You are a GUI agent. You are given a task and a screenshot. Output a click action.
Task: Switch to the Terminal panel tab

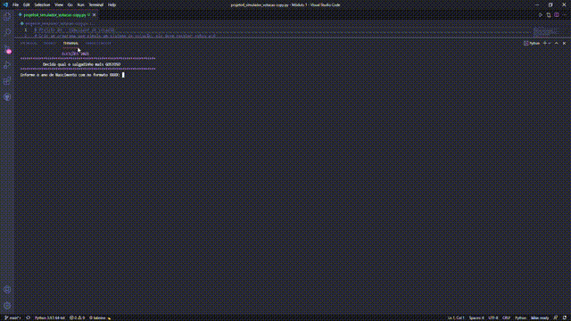pos(70,44)
